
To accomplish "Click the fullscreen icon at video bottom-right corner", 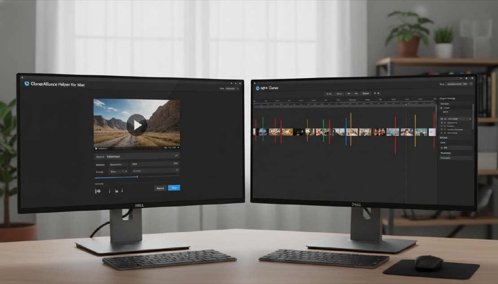I will [178, 147].
